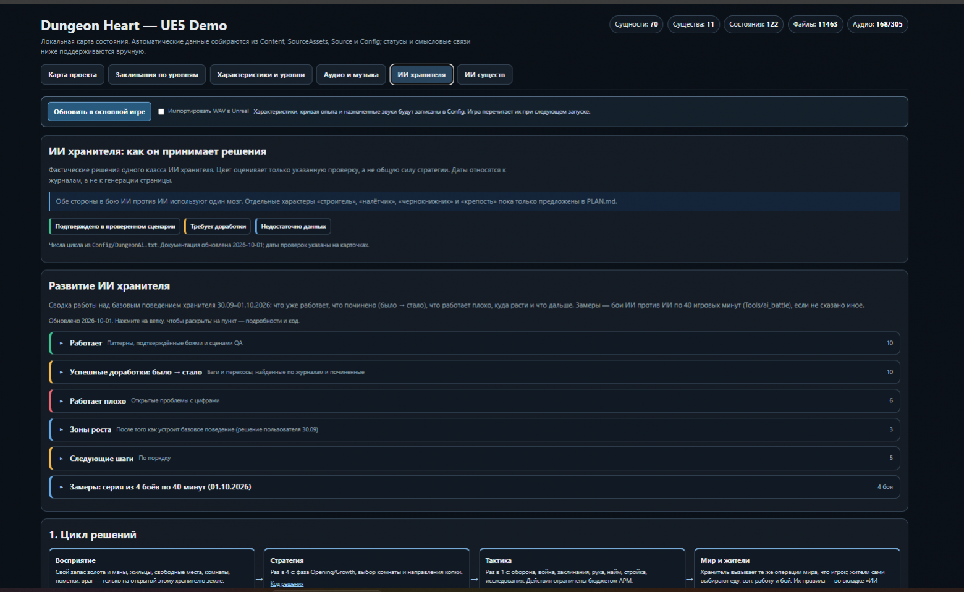Click the Состояния: 122 counter
Screen dimensions: 964x592
753,24
